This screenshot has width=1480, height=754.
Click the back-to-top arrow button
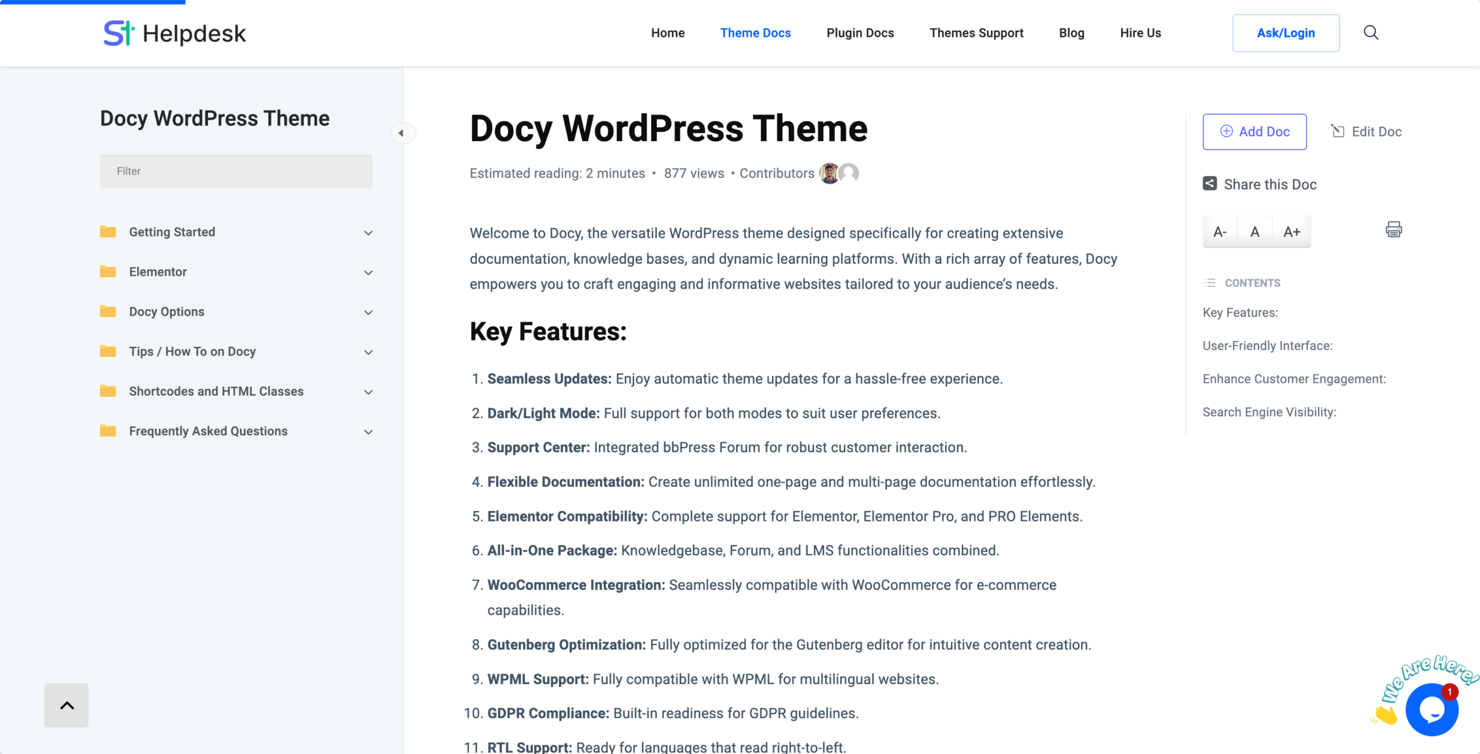tap(66, 705)
